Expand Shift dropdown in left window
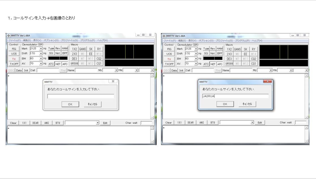This screenshot has width=316, height=179. tap(41, 53)
